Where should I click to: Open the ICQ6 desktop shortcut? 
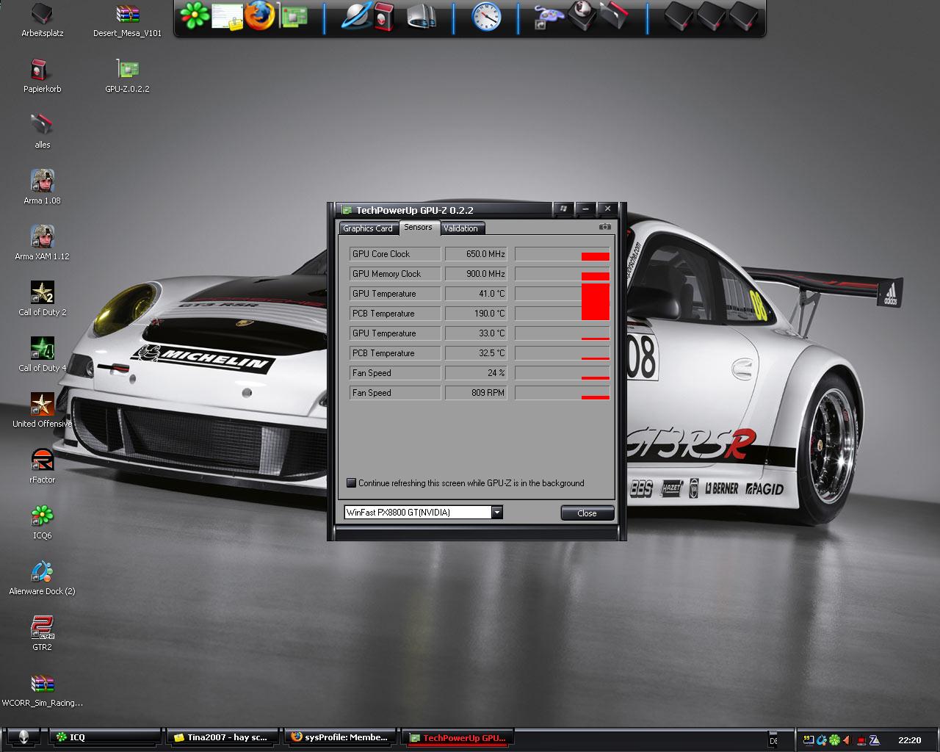[43, 521]
